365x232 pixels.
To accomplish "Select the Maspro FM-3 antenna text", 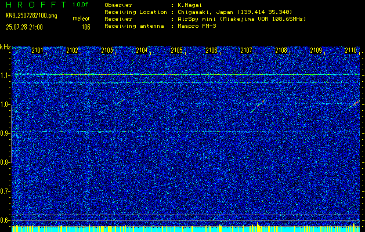I will pyautogui.click(x=197, y=26).
